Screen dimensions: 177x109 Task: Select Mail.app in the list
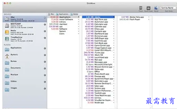pyautogui.click(x=98, y=60)
